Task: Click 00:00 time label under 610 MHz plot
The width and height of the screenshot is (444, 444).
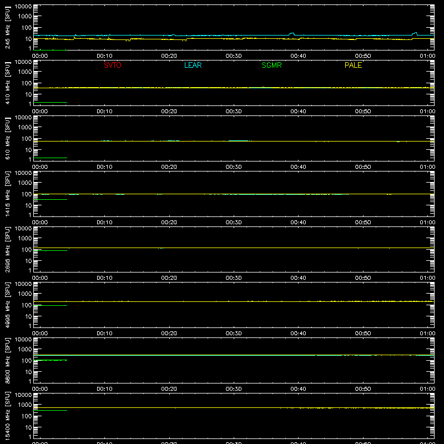Action: pyautogui.click(x=40, y=167)
